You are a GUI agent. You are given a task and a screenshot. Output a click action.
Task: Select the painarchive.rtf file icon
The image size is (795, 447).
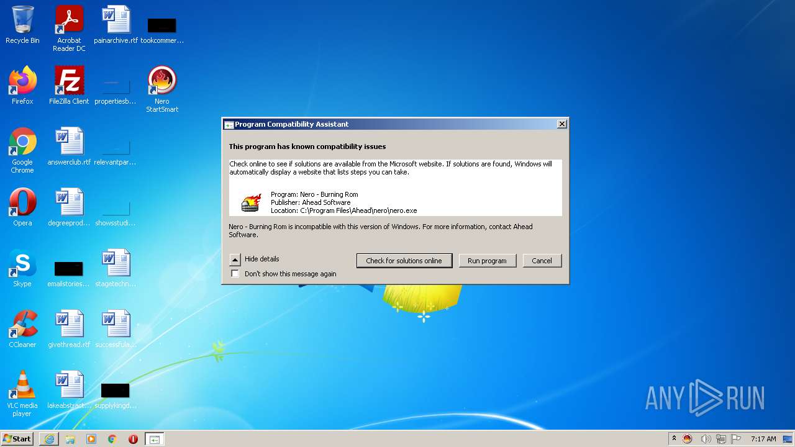click(x=116, y=25)
